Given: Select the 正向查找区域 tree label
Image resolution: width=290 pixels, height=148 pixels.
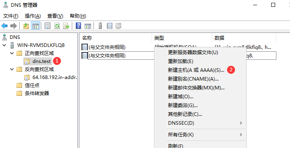Looking at the screenshot, I should [39, 53].
